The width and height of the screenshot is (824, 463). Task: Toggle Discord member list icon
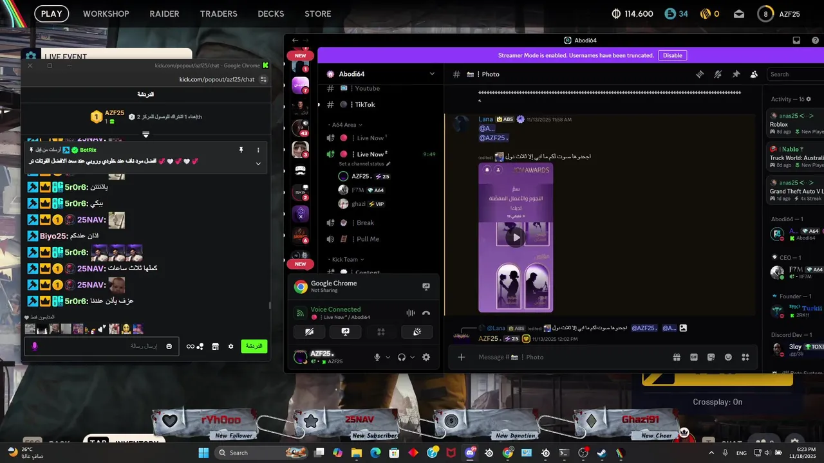pos(754,74)
